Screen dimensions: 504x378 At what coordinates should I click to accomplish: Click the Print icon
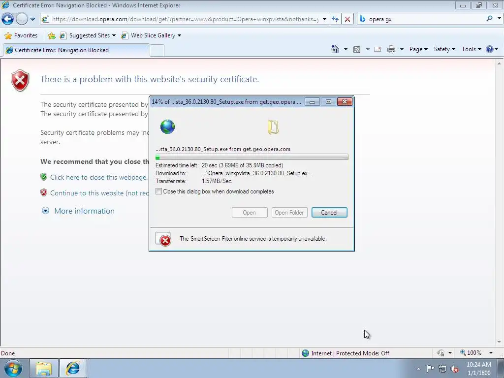(391, 49)
